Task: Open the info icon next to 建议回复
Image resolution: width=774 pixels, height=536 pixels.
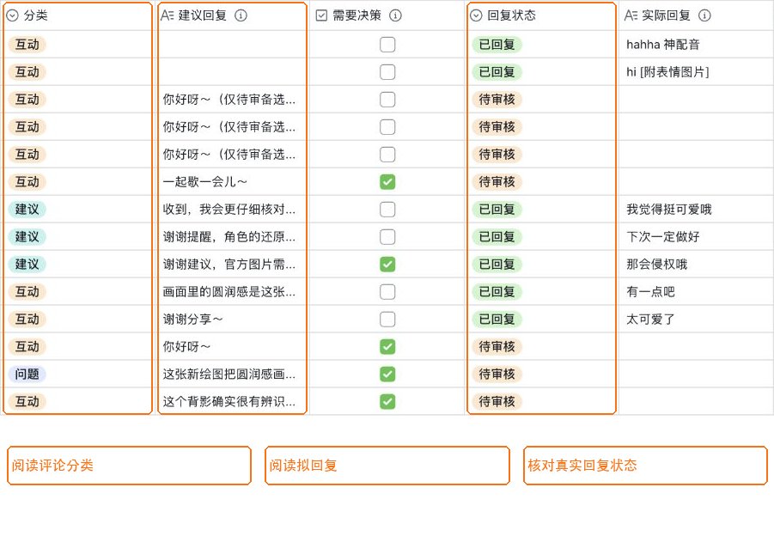Action: pyautogui.click(x=241, y=15)
